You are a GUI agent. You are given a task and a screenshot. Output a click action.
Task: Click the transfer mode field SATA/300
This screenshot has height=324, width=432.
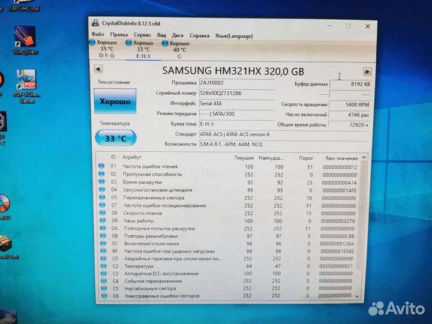[x=237, y=114]
